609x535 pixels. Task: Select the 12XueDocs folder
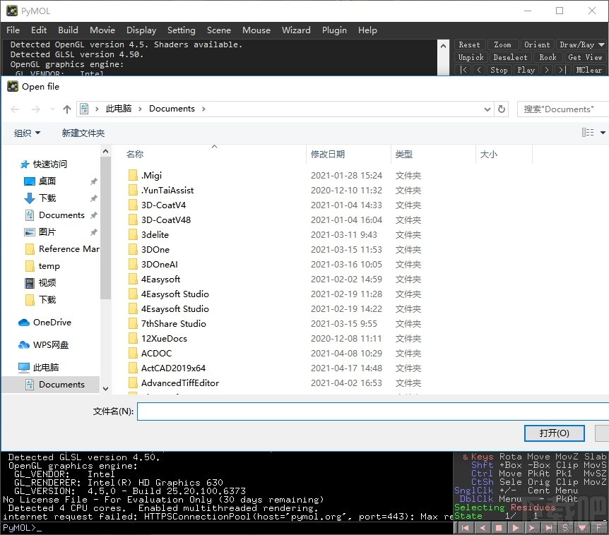click(164, 338)
